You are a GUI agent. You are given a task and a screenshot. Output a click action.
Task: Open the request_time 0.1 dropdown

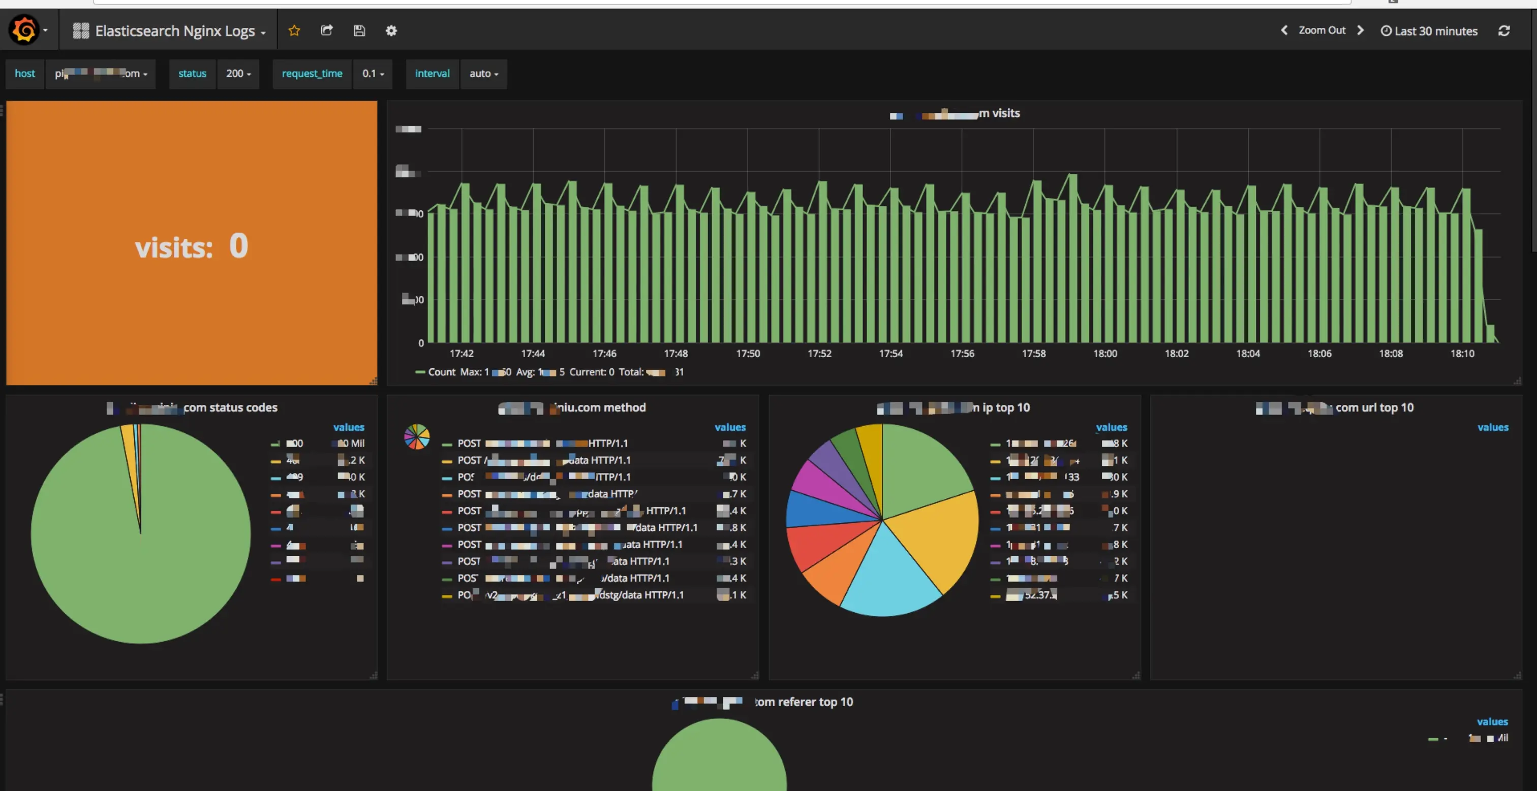[x=373, y=73]
